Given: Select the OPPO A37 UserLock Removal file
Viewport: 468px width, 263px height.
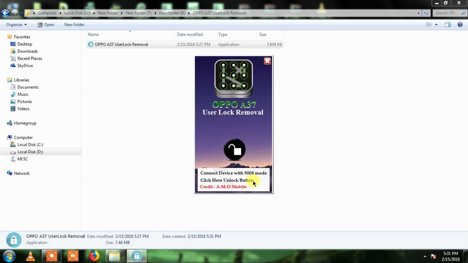Looking at the screenshot, I should (185, 44).
